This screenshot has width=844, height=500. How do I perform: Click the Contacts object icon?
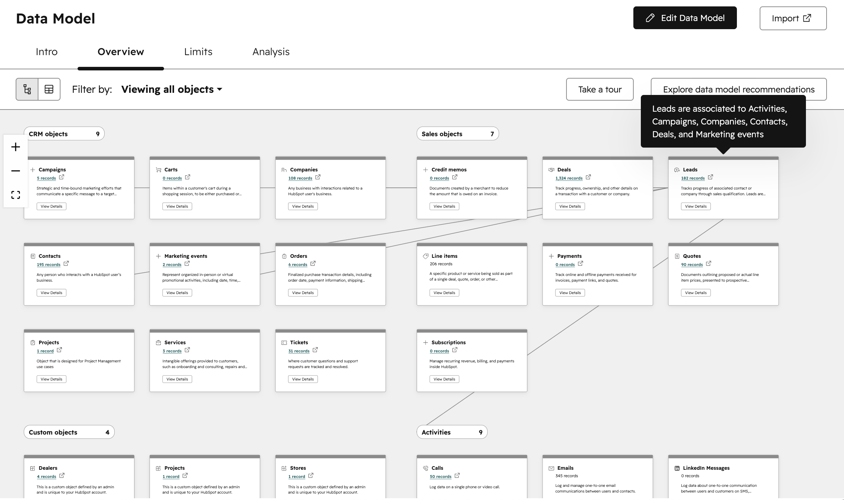tap(33, 256)
